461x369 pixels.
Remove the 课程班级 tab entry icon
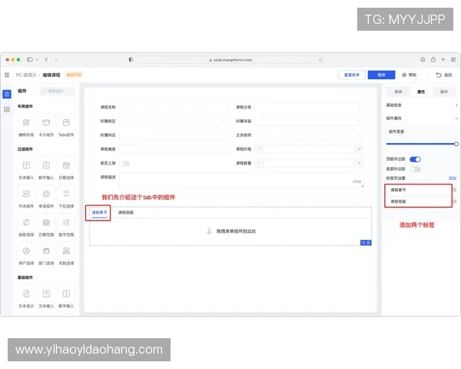[455, 201]
